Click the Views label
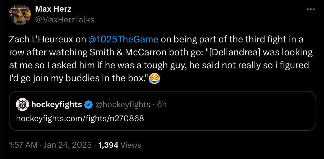324x159 pixels. (x=131, y=145)
